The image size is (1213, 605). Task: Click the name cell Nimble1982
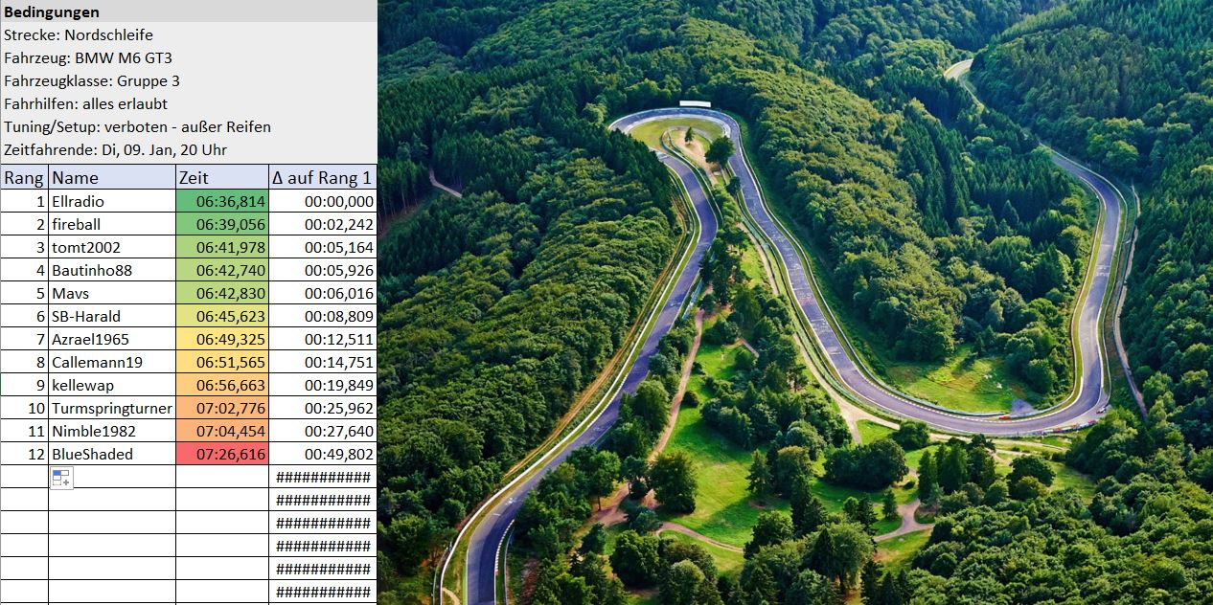tap(112, 431)
